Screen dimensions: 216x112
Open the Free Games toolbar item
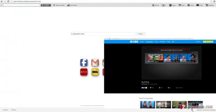[72, 5]
